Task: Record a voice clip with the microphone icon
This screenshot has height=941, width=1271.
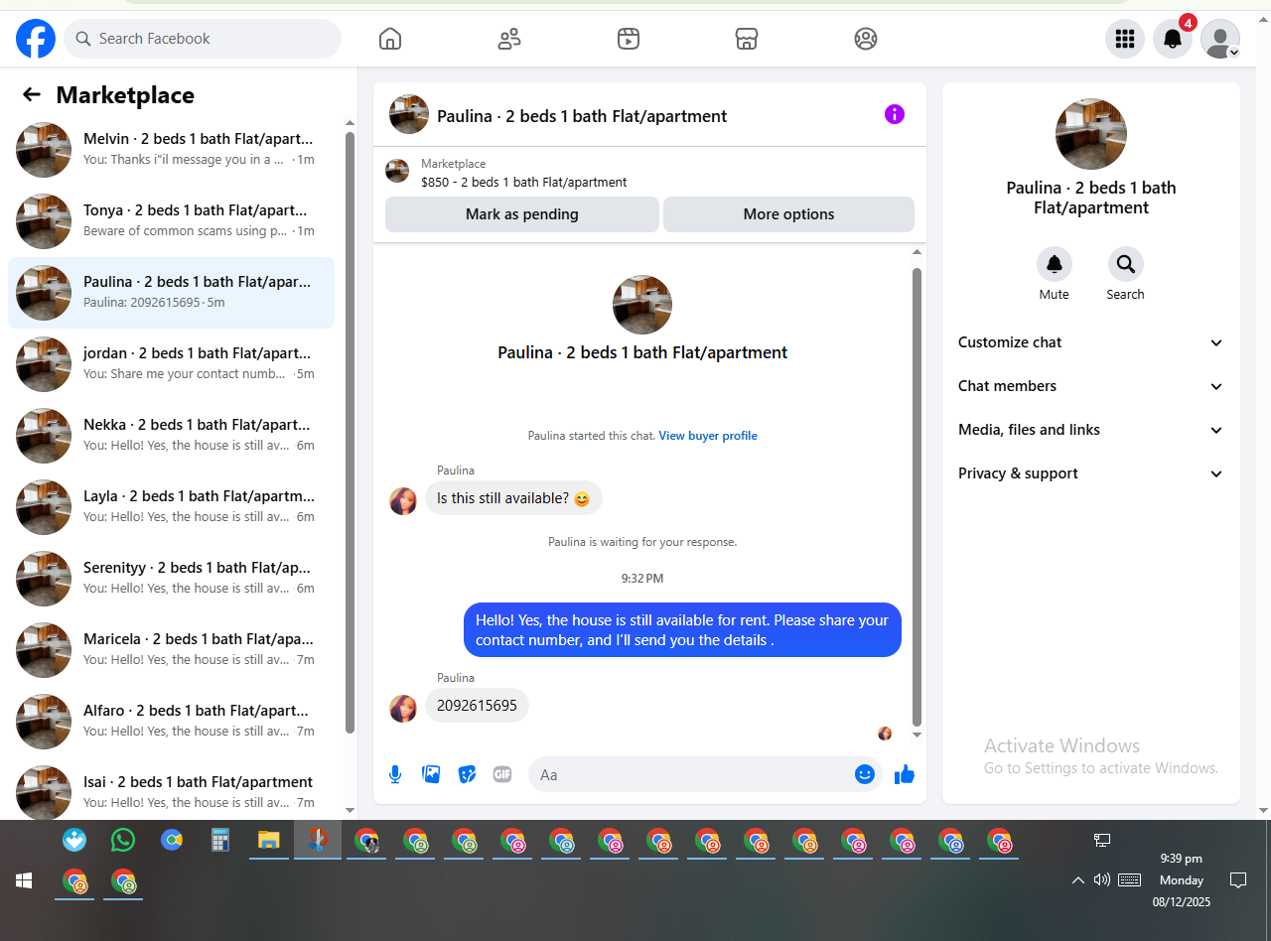Action: pyautogui.click(x=395, y=774)
